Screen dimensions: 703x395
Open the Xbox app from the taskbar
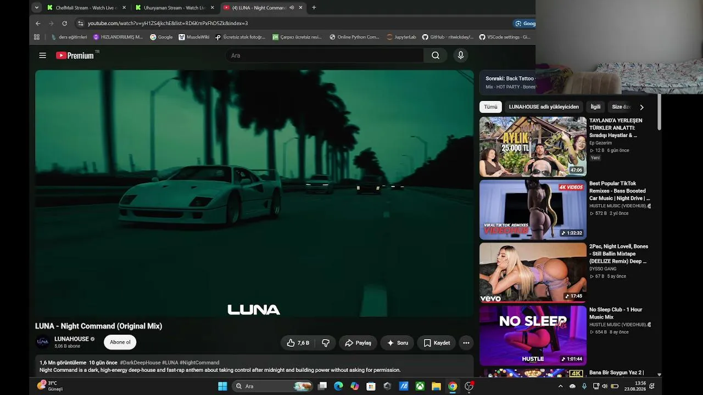pyautogui.click(x=420, y=386)
